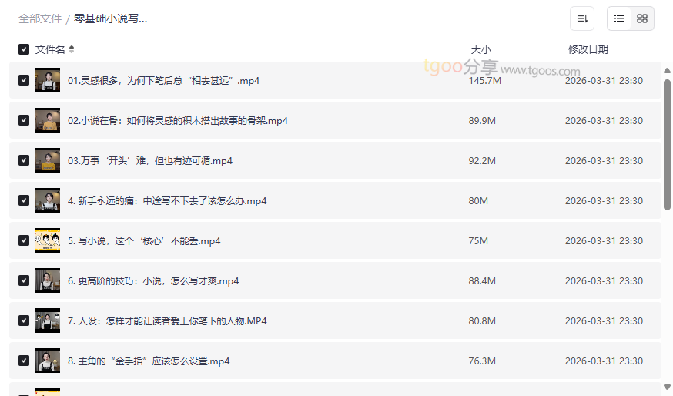This screenshot has height=396, width=673.
Task: Switch to list view layout
Action: [619, 18]
